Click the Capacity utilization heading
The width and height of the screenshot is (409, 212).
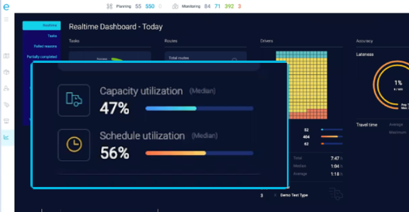(x=141, y=91)
